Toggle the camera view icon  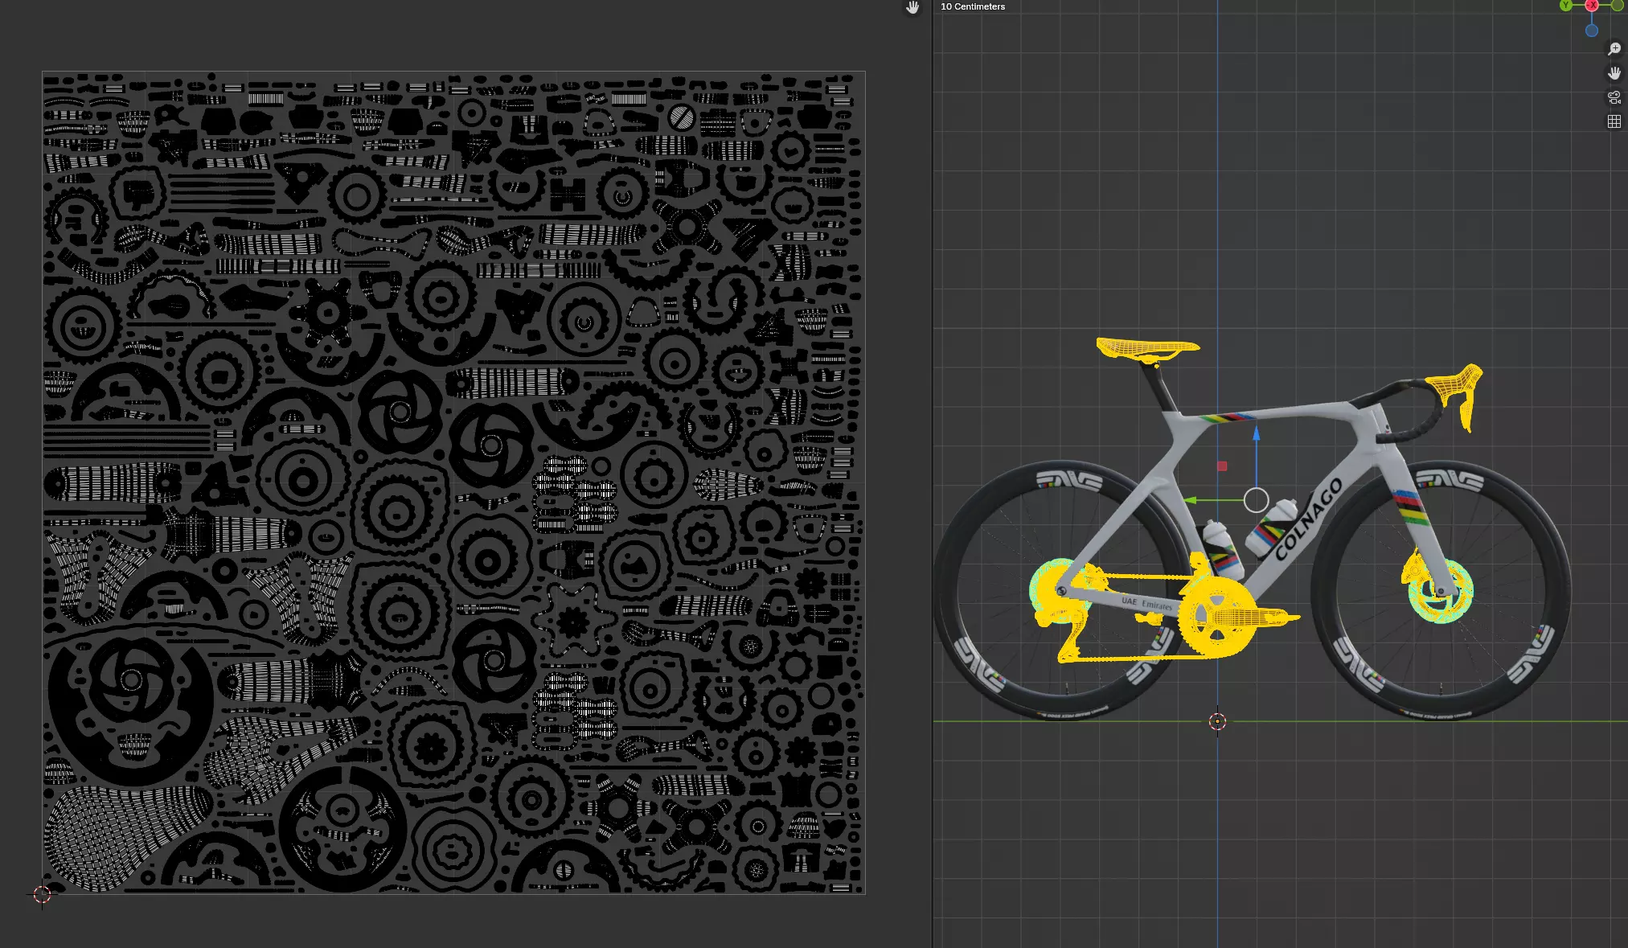1614,97
